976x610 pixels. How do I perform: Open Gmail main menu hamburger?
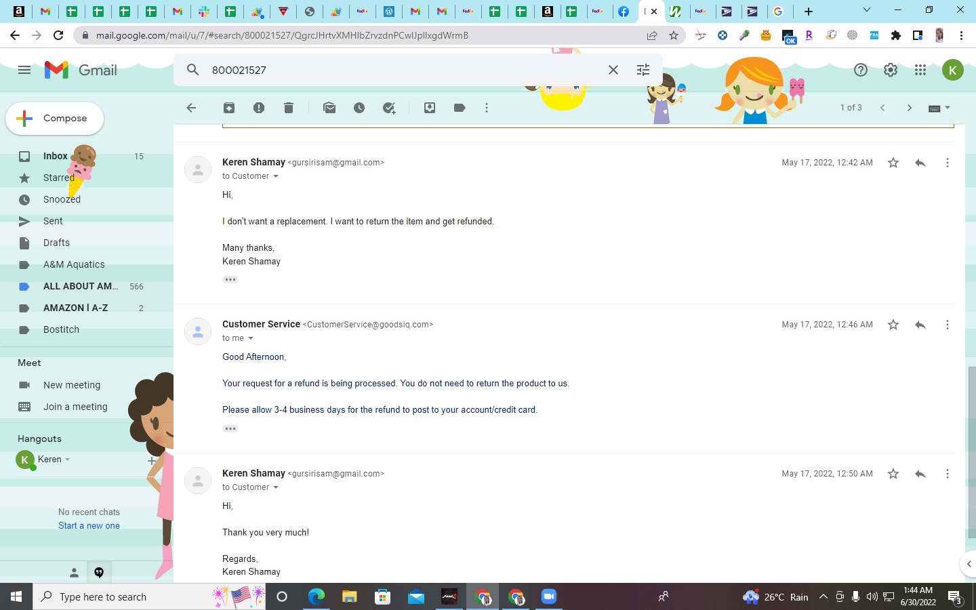click(24, 70)
